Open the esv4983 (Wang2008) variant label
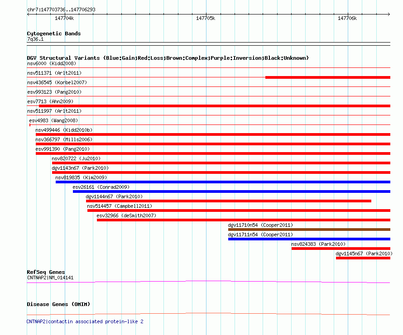 point(53,120)
